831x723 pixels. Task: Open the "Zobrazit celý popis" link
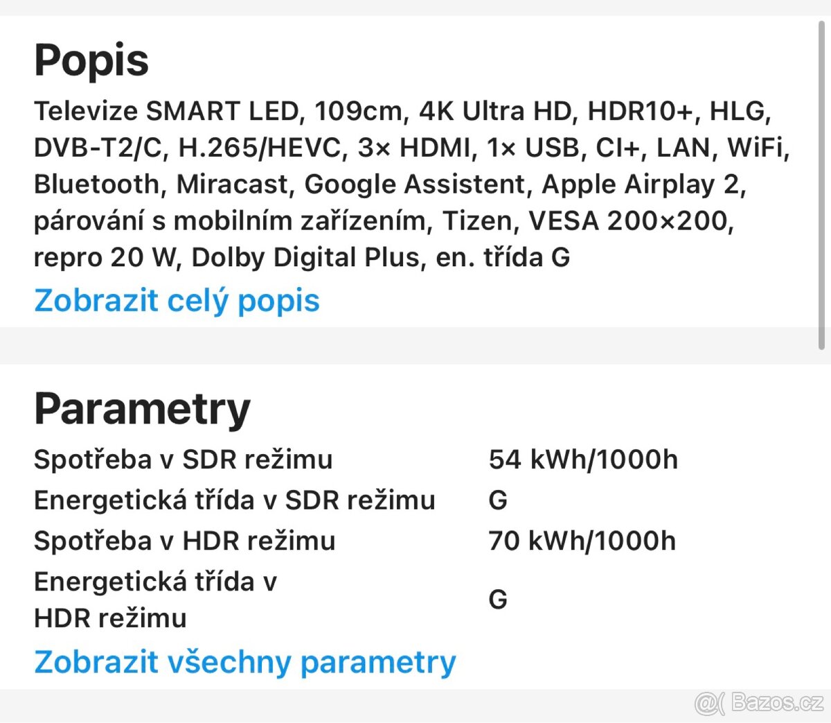(x=177, y=301)
